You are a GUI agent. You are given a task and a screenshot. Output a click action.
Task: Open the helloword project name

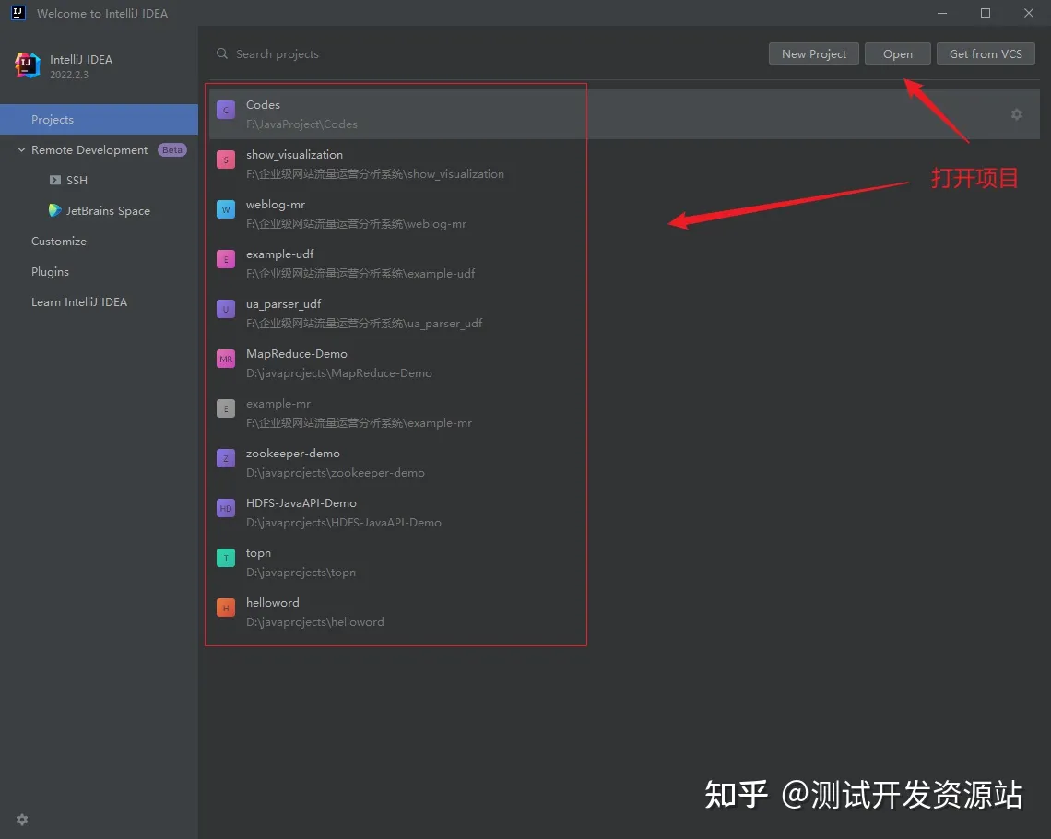click(x=272, y=602)
